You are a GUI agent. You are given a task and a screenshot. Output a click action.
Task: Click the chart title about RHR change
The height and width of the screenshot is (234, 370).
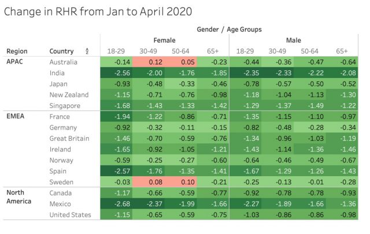pos(98,11)
